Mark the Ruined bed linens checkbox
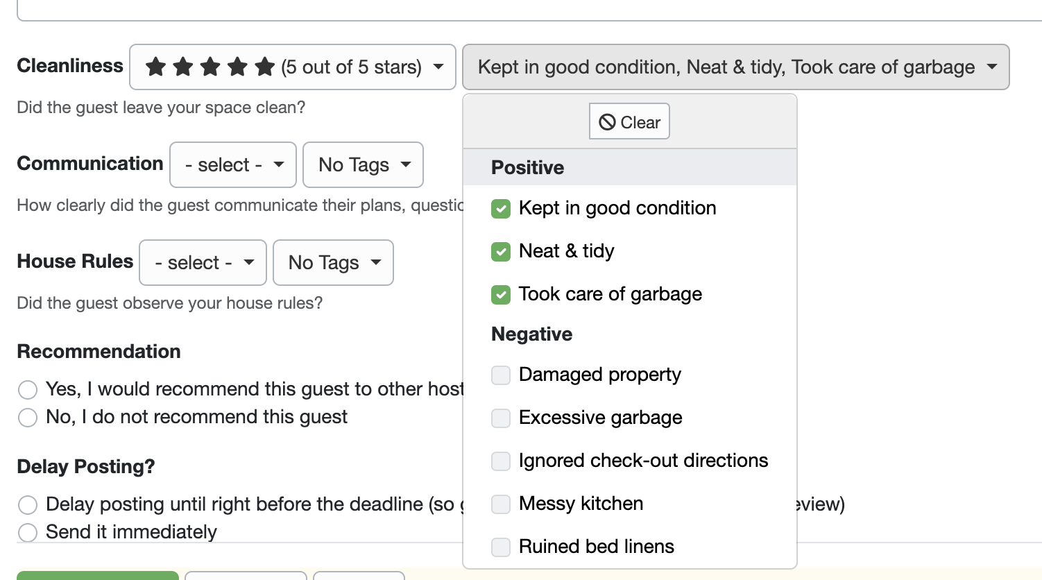Image resolution: width=1042 pixels, height=580 pixels. click(x=501, y=547)
